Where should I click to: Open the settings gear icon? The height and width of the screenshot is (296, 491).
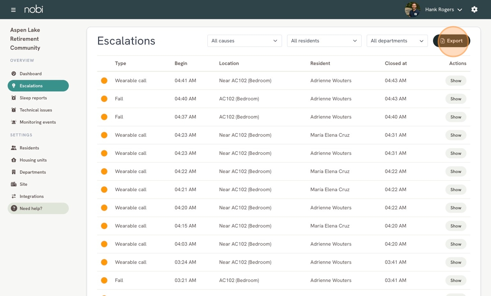click(x=474, y=9)
